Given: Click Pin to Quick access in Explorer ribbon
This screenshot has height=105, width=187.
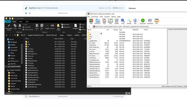Looking at the screenshot, I should [9, 27].
